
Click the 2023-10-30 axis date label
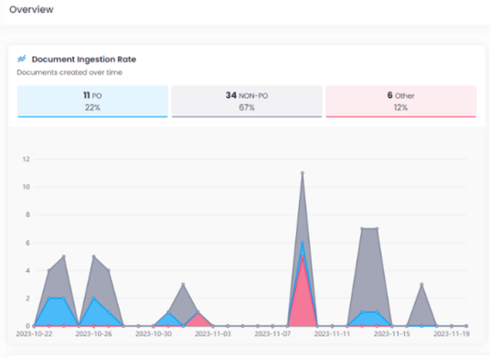coord(154,334)
